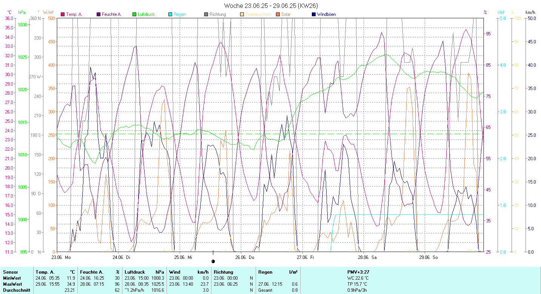Click the pressure trend '^1.2hPa/h'

(135, 290)
